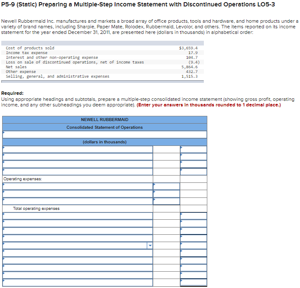Select the (9.4) value
300x288 pixels.
coord(194,62)
